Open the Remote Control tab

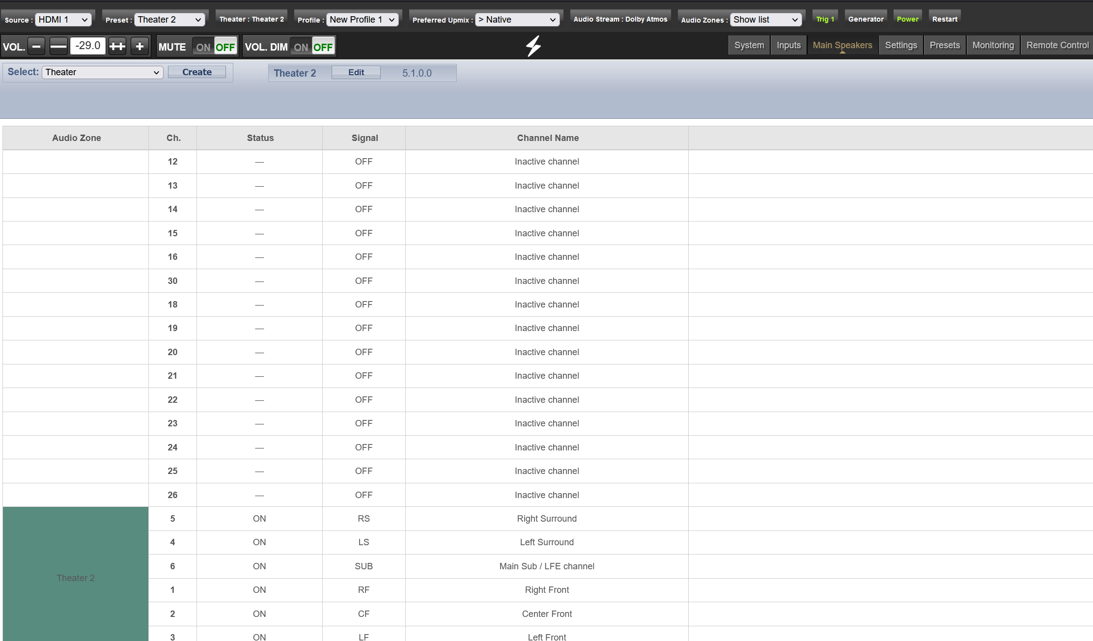1057,45
